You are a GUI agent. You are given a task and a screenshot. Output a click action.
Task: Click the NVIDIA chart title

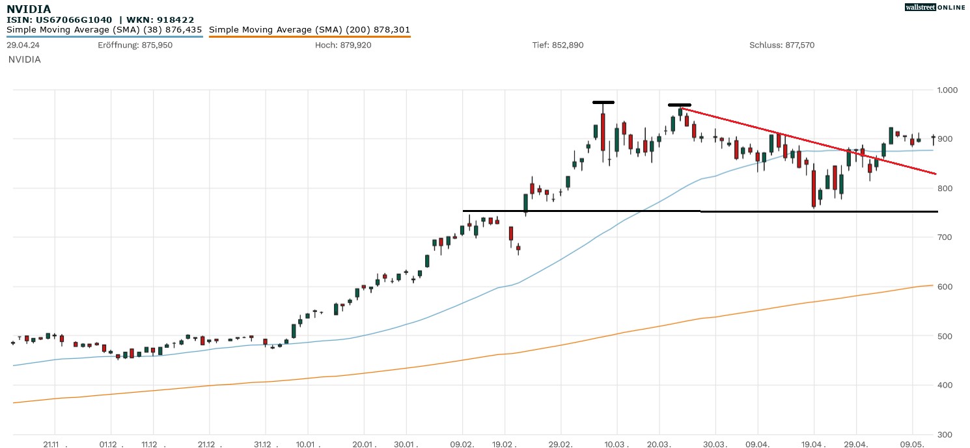pyautogui.click(x=29, y=9)
